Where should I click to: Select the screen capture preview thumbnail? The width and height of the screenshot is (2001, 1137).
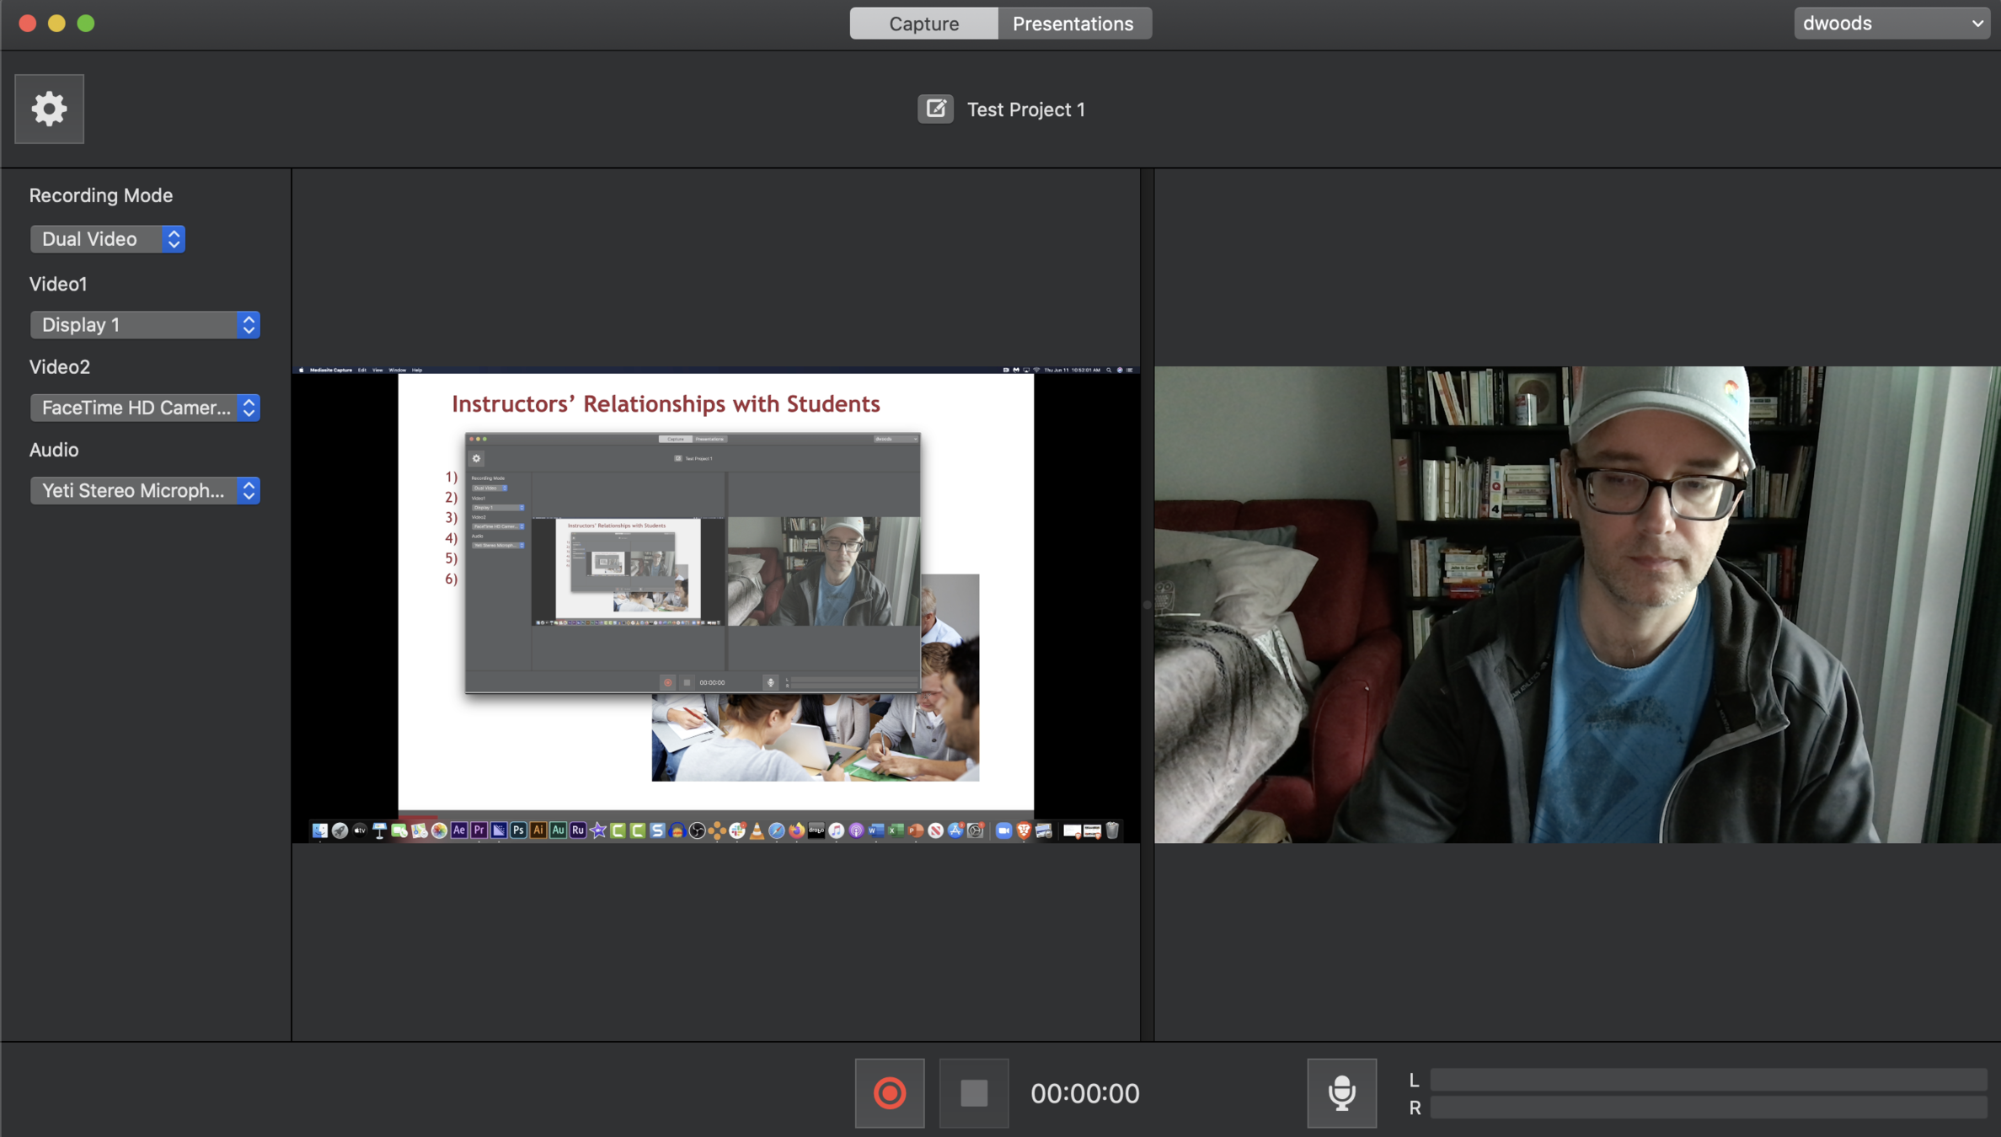(x=715, y=604)
